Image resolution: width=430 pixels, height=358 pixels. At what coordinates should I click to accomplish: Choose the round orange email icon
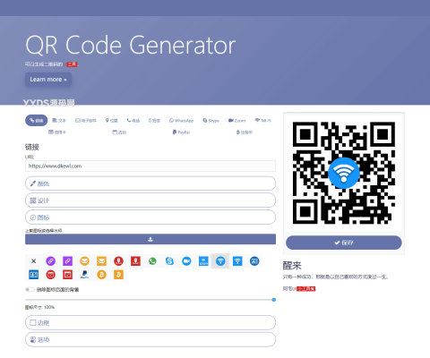pos(84,261)
